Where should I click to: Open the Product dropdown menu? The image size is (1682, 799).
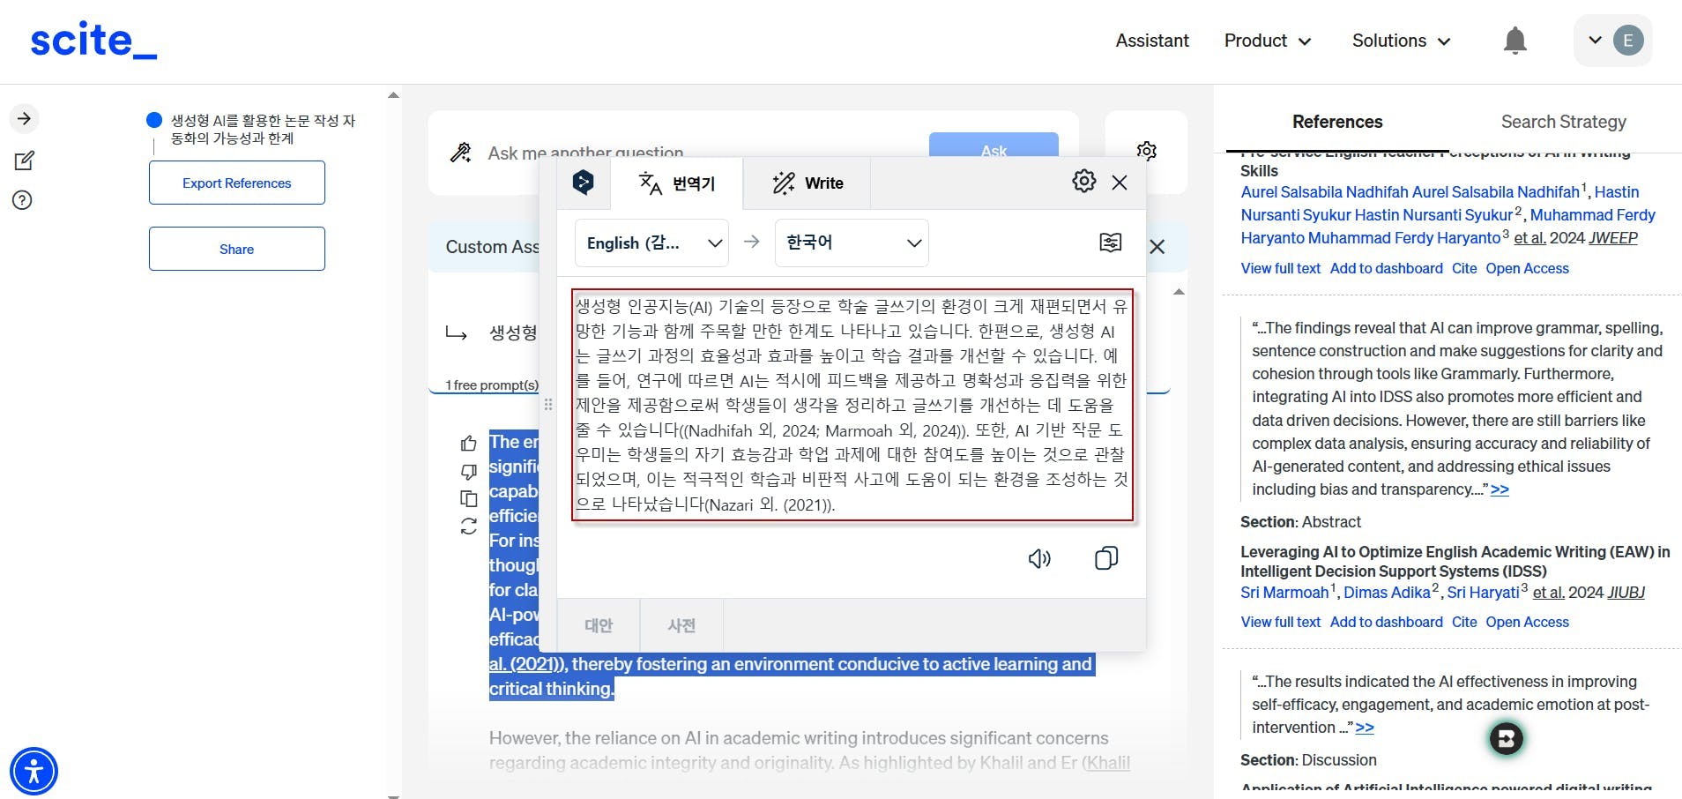[x=1268, y=41]
